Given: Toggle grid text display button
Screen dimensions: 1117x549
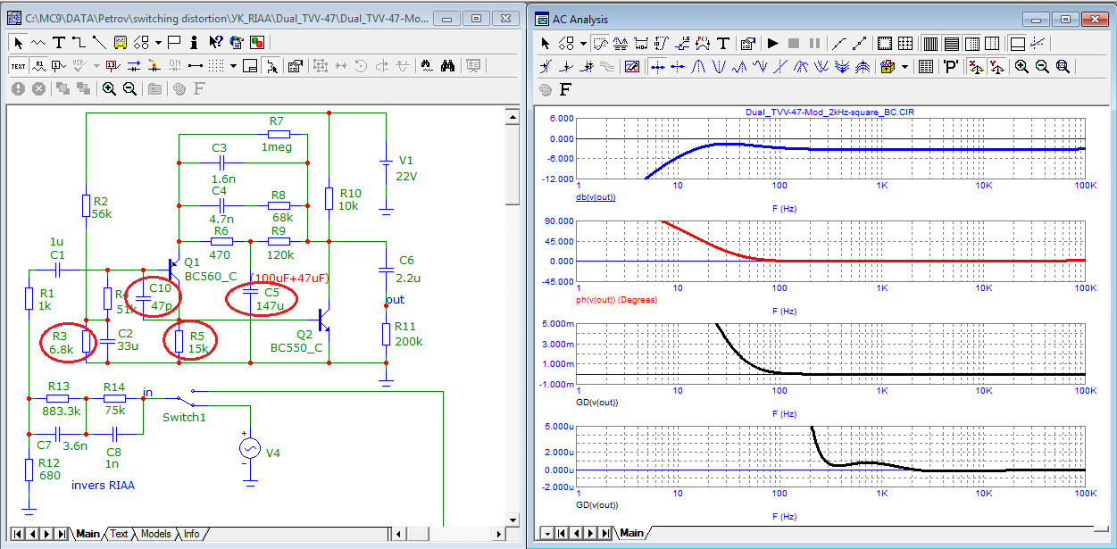Looking at the screenshot, I should pos(18,65).
